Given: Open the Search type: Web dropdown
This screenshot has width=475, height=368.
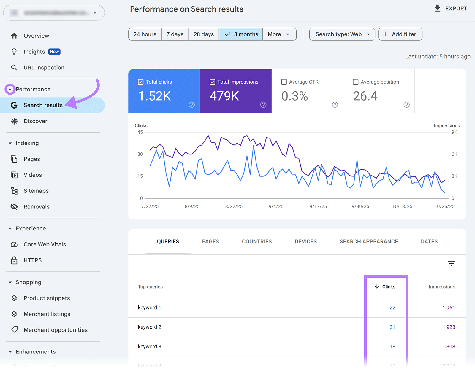Looking at the screenshot, I should [342, 34].
